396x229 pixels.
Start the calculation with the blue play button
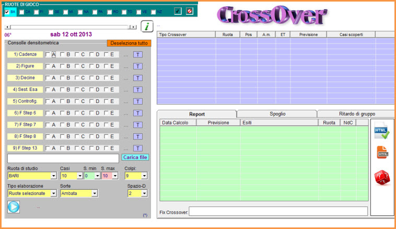click(14, 207)
